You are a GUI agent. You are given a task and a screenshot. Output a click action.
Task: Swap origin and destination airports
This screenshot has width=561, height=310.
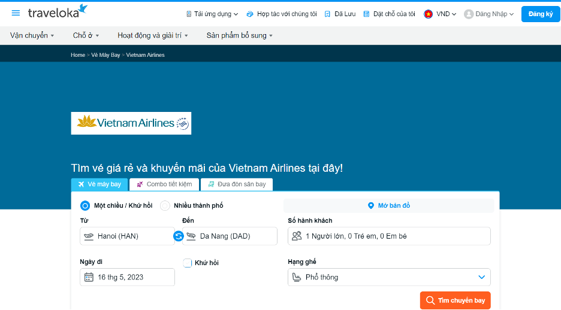click(178, 236)
